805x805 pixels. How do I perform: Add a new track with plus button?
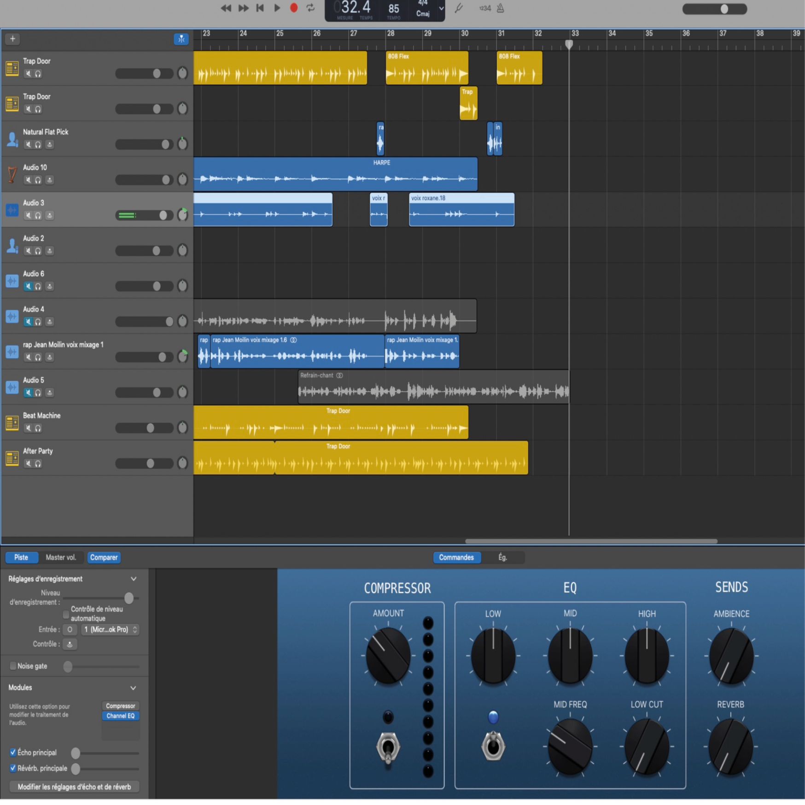click(x=13, y=39)
